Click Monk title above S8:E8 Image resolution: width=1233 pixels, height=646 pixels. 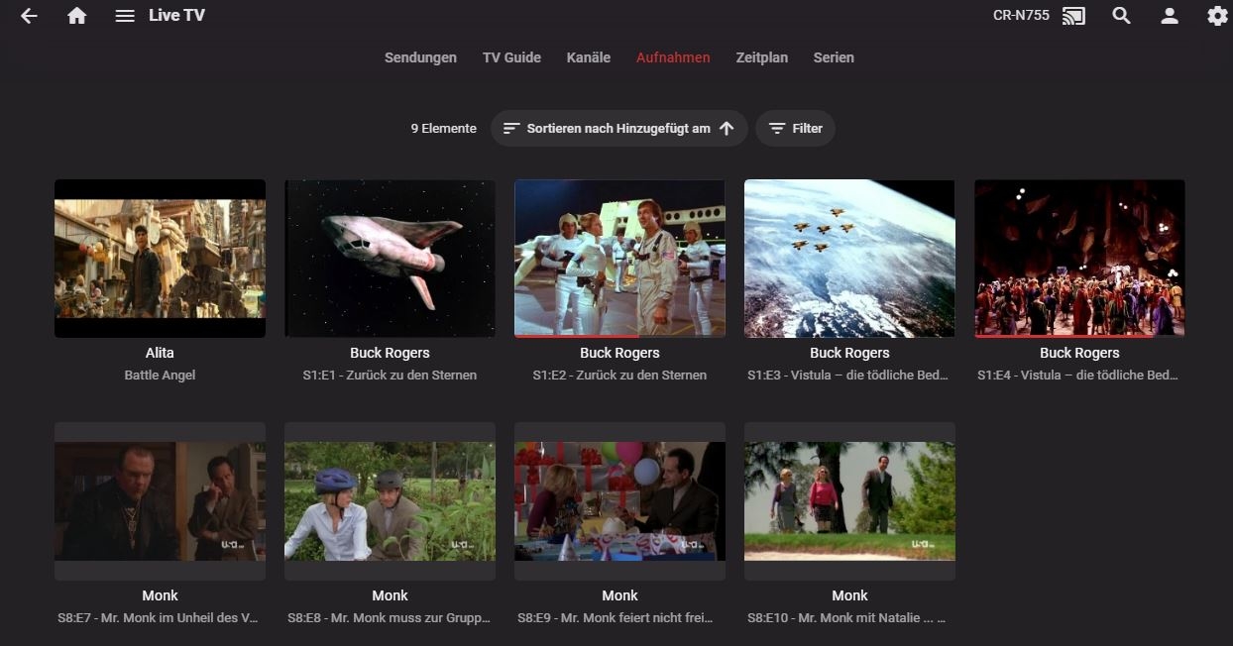click(390, 595)
